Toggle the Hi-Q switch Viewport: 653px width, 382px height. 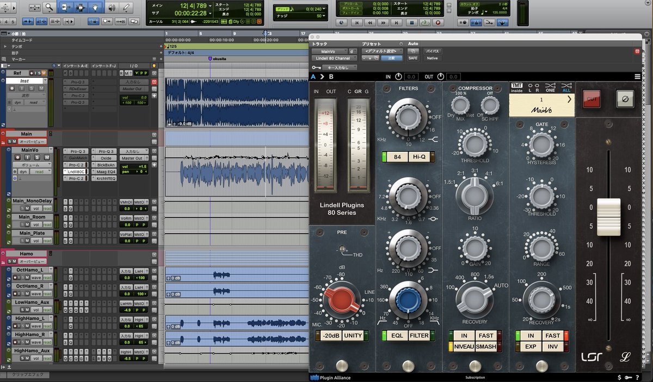point(419,157)
